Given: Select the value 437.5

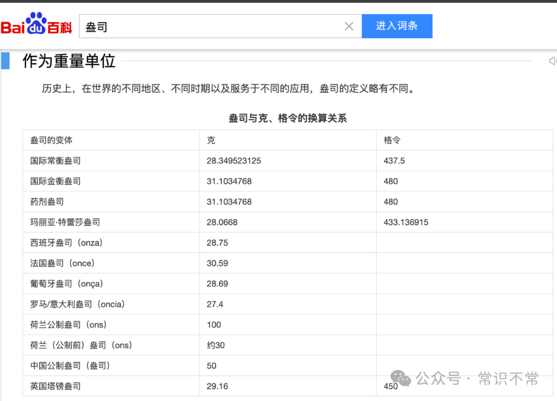Looking at the screenshot, I should pyautogui.click(x=394, y=161).
